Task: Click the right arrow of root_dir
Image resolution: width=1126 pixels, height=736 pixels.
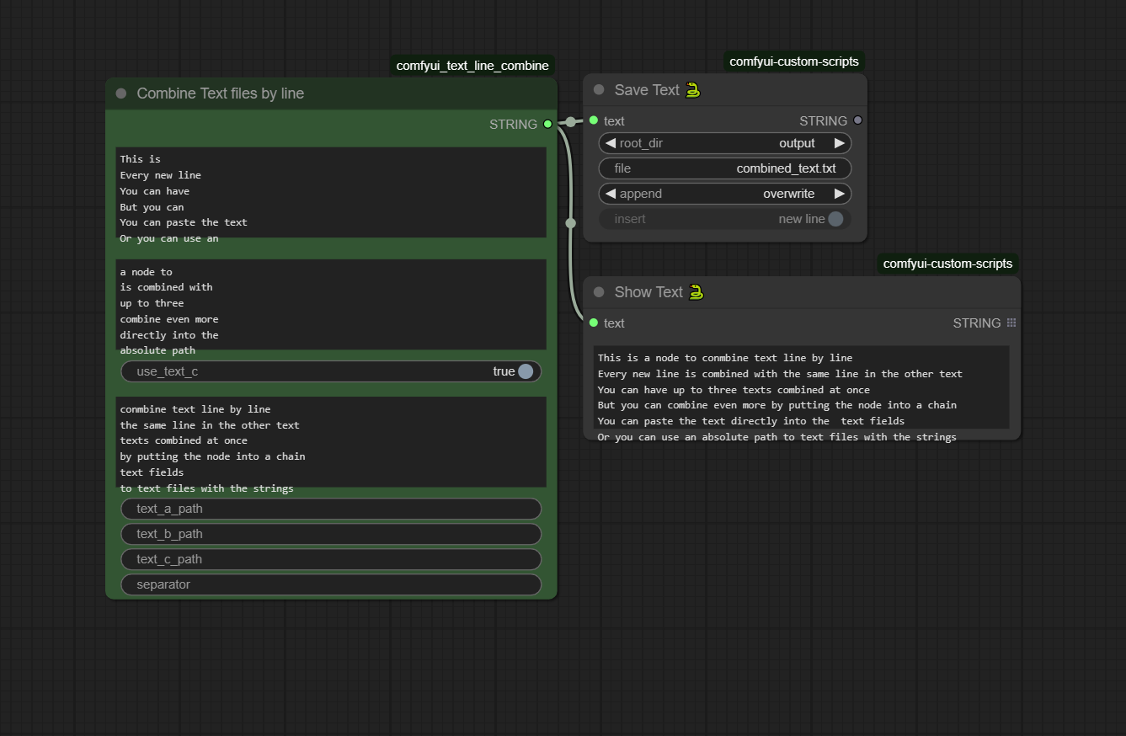Action: pos(839,143)
